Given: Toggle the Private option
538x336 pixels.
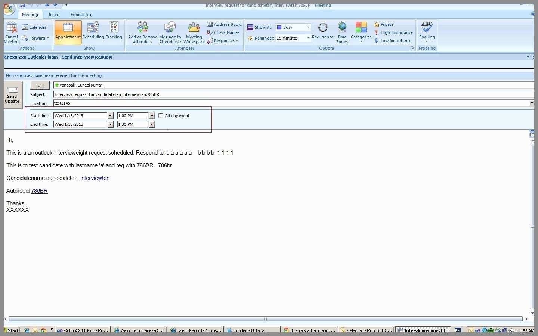Looking at the screenshot, I should 384,24.
